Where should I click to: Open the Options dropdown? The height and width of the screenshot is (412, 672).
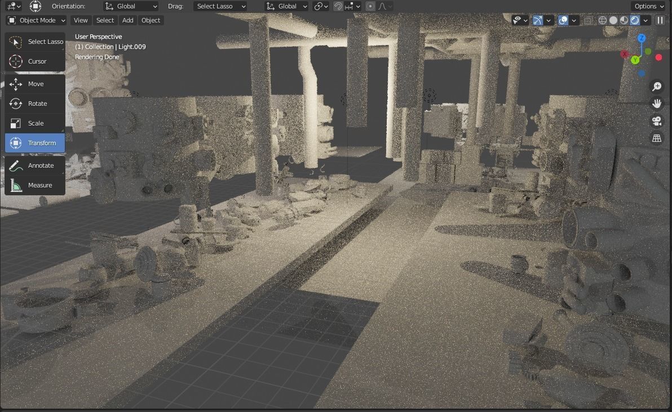point(649,6)
